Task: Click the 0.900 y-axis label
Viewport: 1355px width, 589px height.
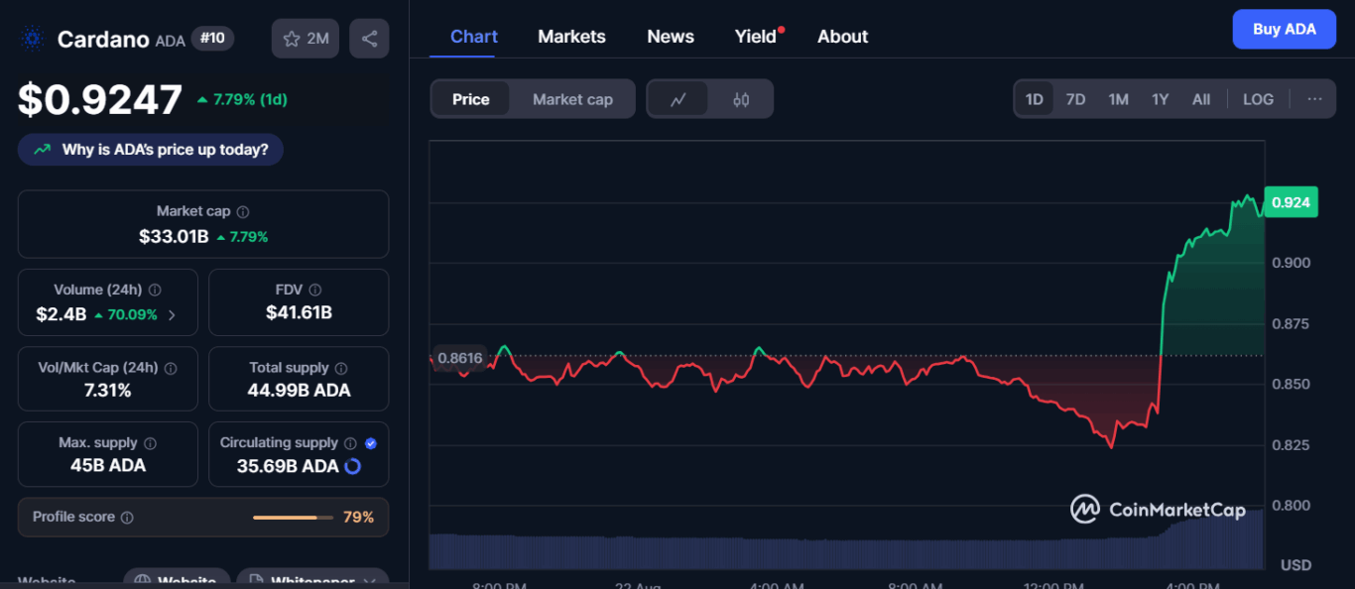Action: [1292, 263]
